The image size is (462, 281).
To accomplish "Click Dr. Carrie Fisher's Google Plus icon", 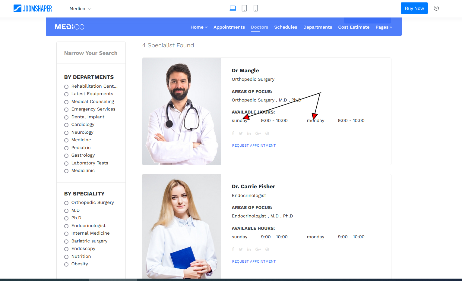I will click(258, 249).
